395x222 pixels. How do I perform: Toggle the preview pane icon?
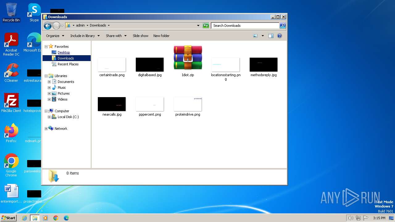[271, 36]
